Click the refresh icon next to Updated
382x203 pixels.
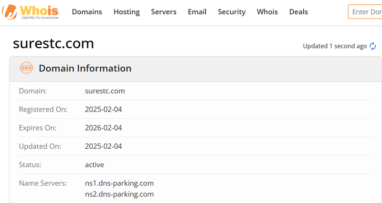coord(373,46)
